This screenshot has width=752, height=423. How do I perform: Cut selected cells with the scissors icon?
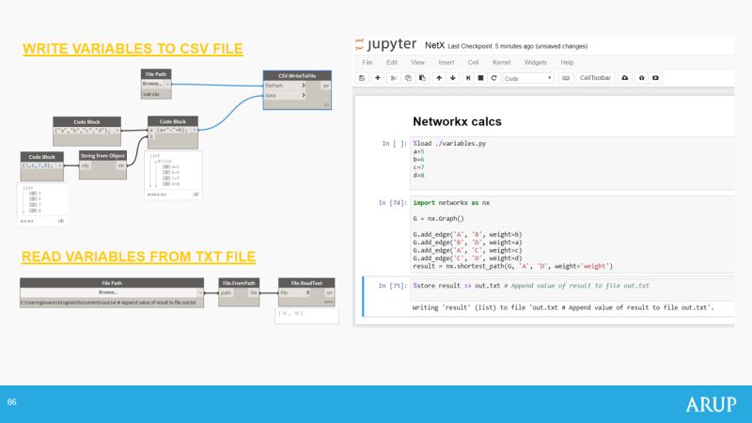(x=394, y=78)
